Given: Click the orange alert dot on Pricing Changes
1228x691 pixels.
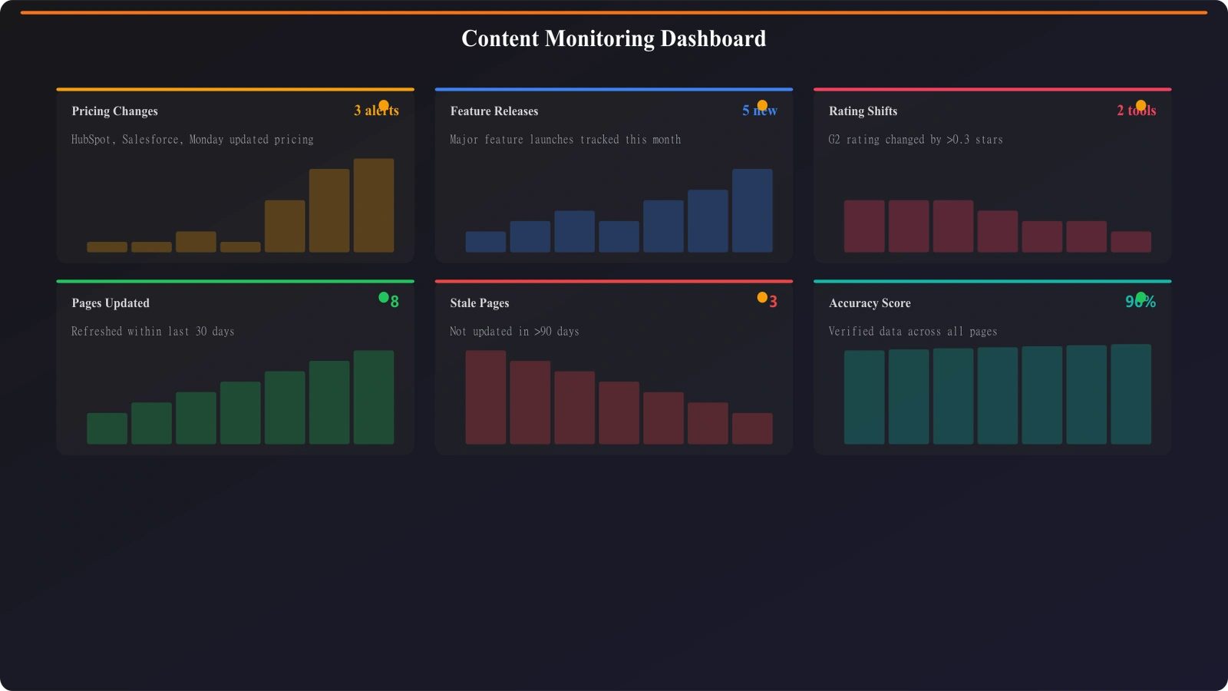Looking at the screenshot, I should coord(383,104).
